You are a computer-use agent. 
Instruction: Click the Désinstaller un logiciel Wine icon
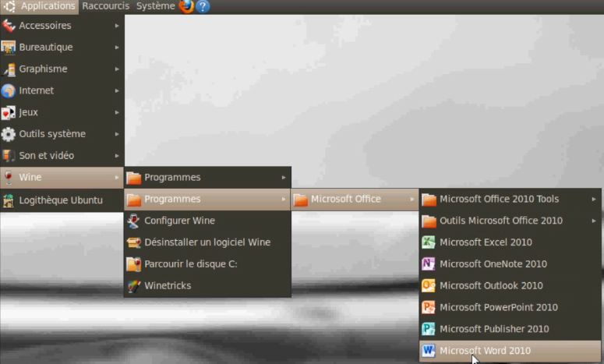pos(134,242)
